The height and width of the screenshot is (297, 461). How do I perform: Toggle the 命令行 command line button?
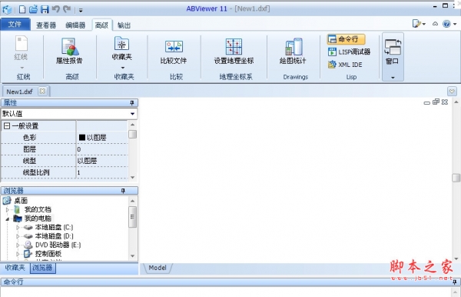[346, 39]
